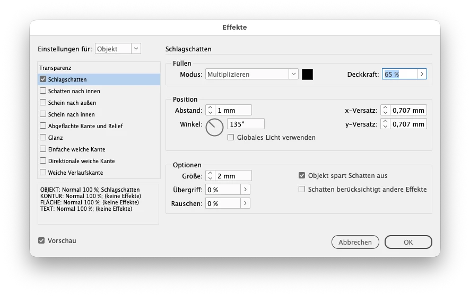Image resolution: width=470 pixels, height=296 pixels.
Task: Toggle the Vorschau preview checkbox
Action: pyautogui.click(x=41, y=240)
